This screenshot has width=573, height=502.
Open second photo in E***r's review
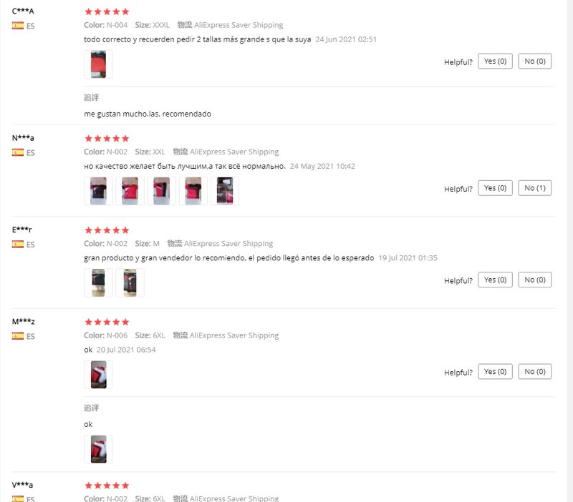[130, 282]
